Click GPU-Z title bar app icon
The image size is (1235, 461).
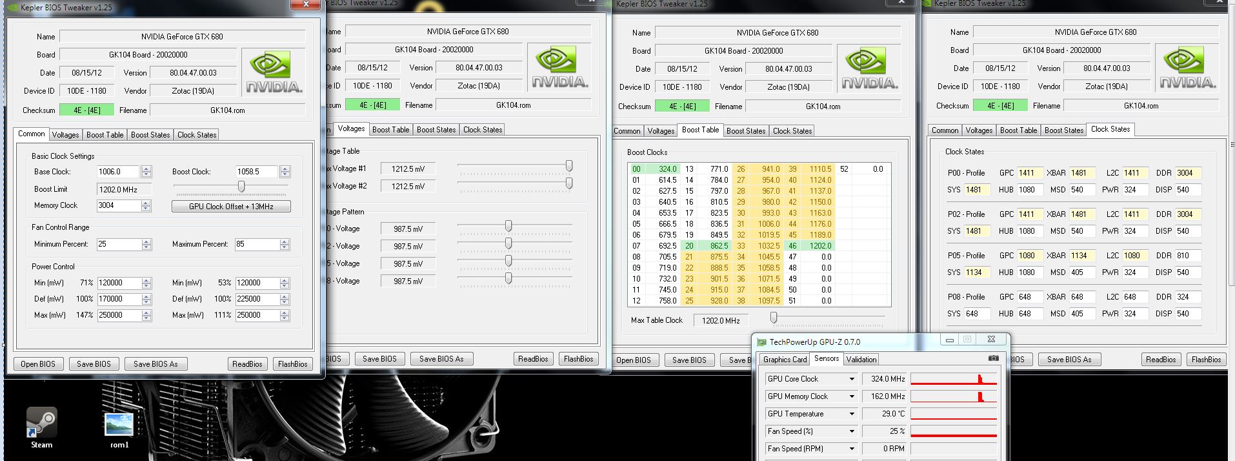762,342
